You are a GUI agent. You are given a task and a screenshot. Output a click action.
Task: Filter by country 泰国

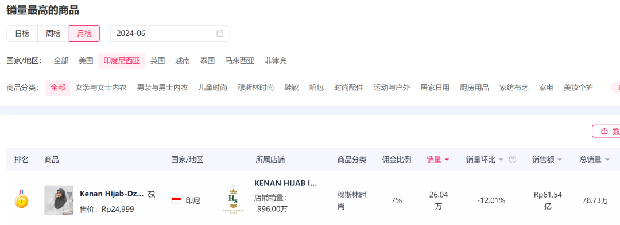tap(207, 61)
